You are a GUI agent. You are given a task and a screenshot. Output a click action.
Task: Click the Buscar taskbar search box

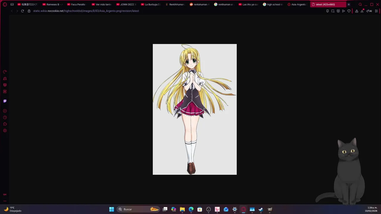[x=138, y=209]
